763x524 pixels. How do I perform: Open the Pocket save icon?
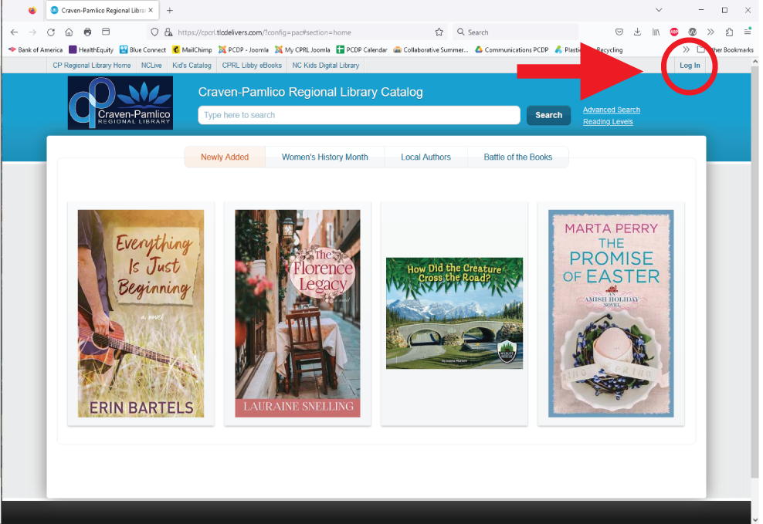coord(619,32)
